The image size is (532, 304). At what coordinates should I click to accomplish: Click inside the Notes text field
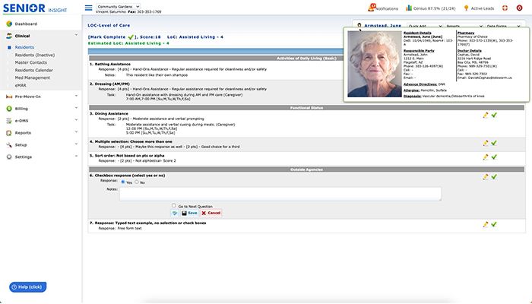point(280,194)
